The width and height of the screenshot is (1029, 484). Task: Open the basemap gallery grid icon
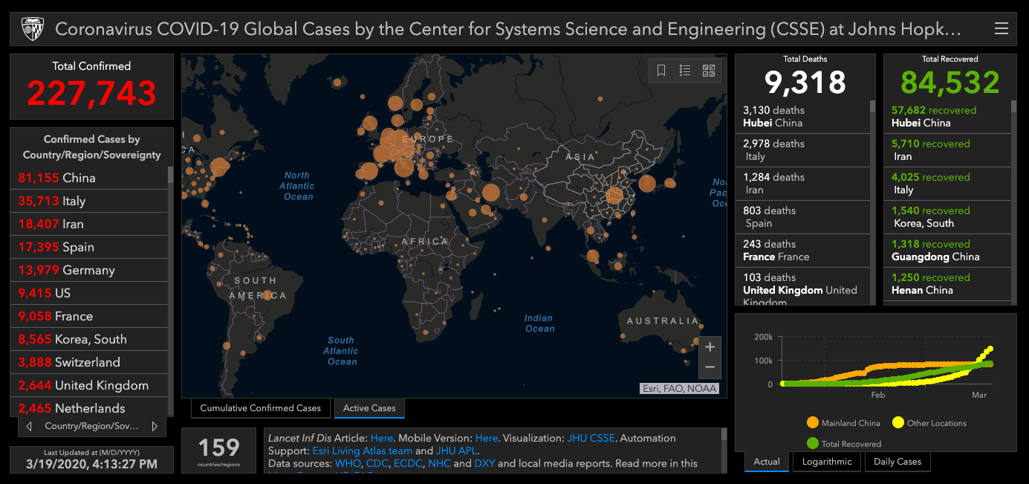(x=709, y=71)
